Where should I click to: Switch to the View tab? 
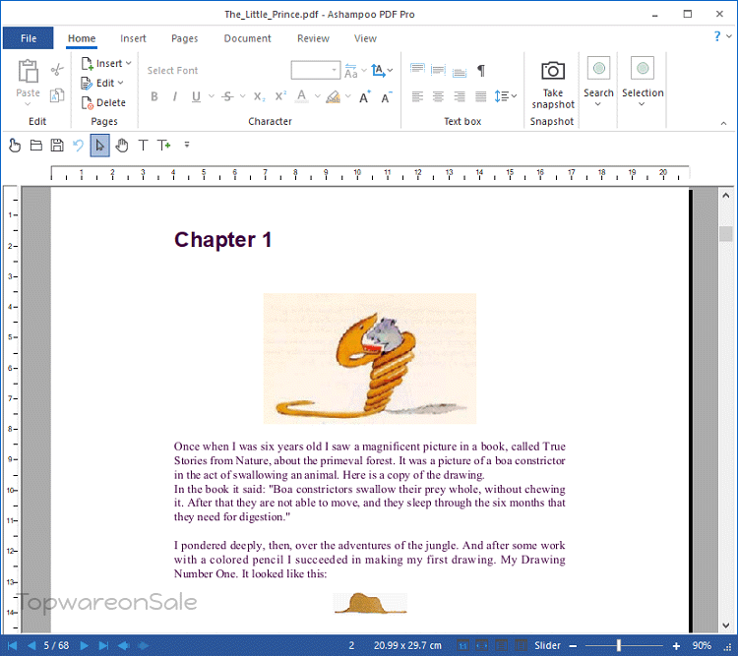pos(365,38)
